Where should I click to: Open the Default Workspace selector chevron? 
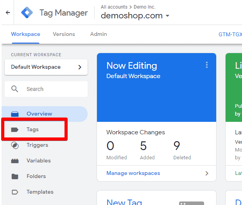point(80,67)
